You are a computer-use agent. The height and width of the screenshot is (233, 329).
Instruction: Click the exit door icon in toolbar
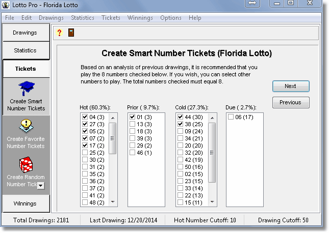pos(71,33)
